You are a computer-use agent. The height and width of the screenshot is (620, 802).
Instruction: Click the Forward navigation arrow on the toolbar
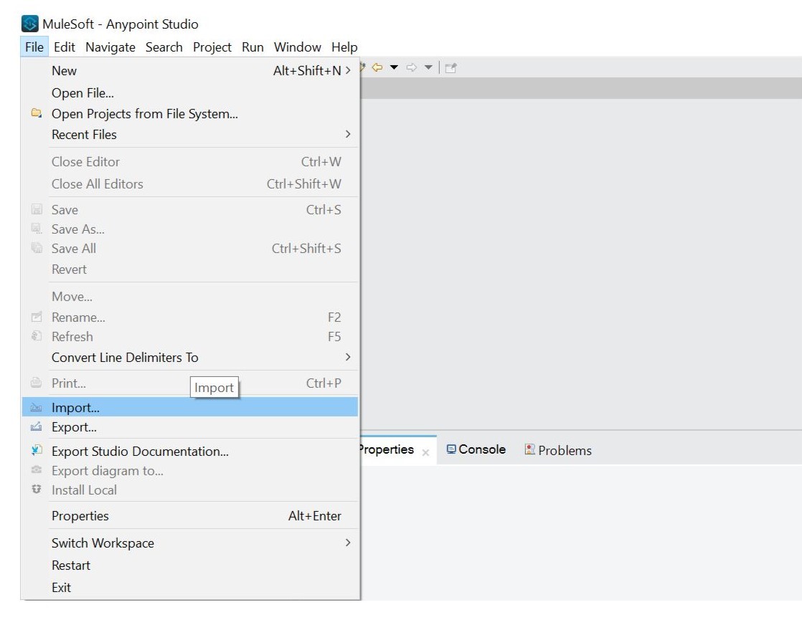(x=411, y=67)
